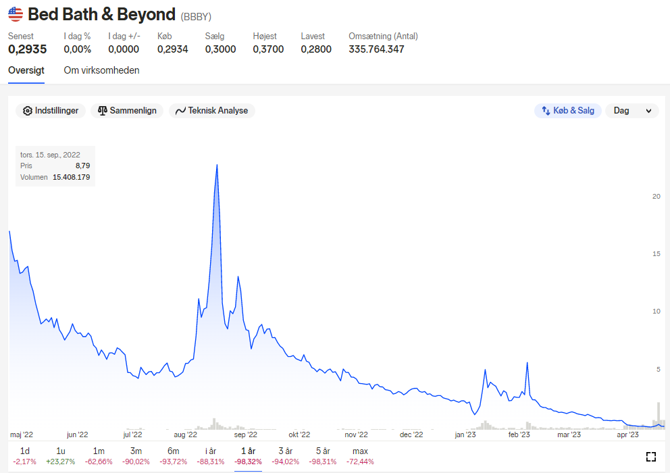Screen dimensions: 670x473
Task: Click the scales icon in Sammenlign
Action: pos(102,111)
